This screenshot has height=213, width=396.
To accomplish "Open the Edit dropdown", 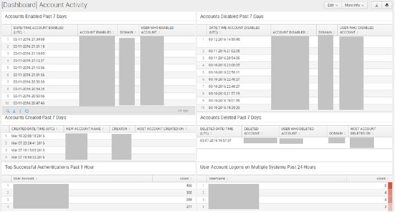I will point(332,5).
